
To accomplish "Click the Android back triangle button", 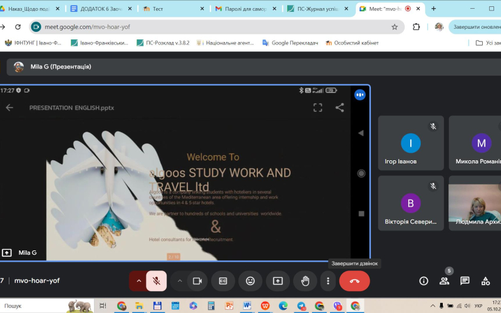I will click(361, 133).
